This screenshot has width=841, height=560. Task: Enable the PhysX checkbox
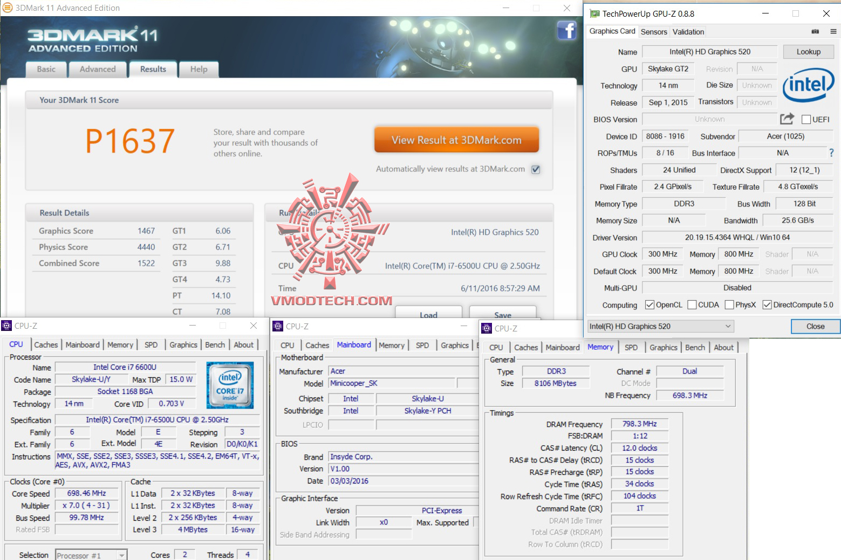pos(729,305)
